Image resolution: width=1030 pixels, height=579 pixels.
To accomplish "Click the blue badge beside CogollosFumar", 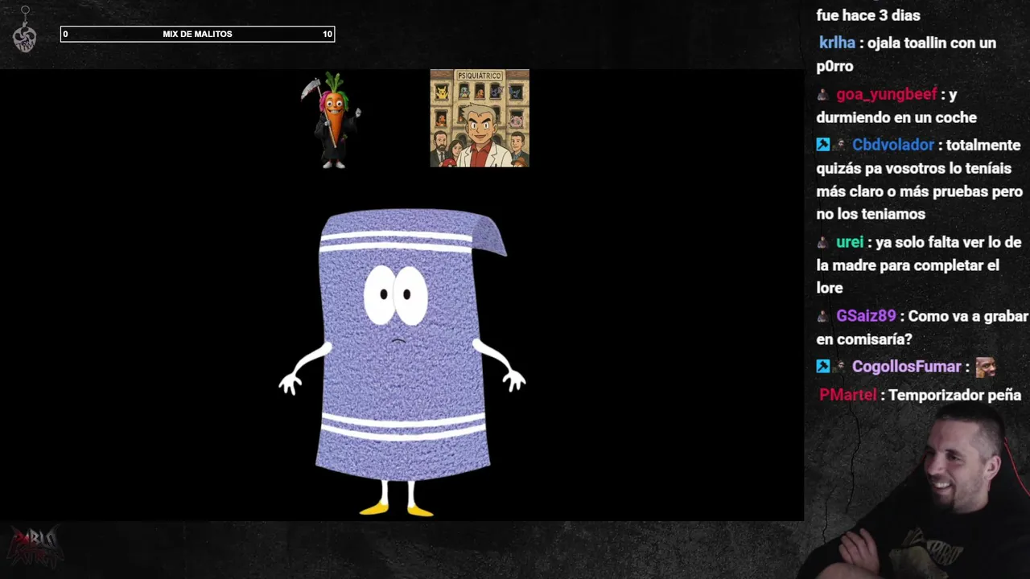I will (822, 367).
